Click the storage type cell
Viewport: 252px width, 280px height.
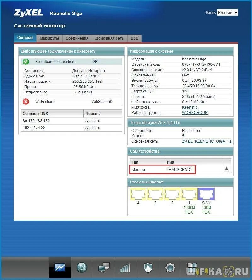pyautogui.click(x=138, y=169)
